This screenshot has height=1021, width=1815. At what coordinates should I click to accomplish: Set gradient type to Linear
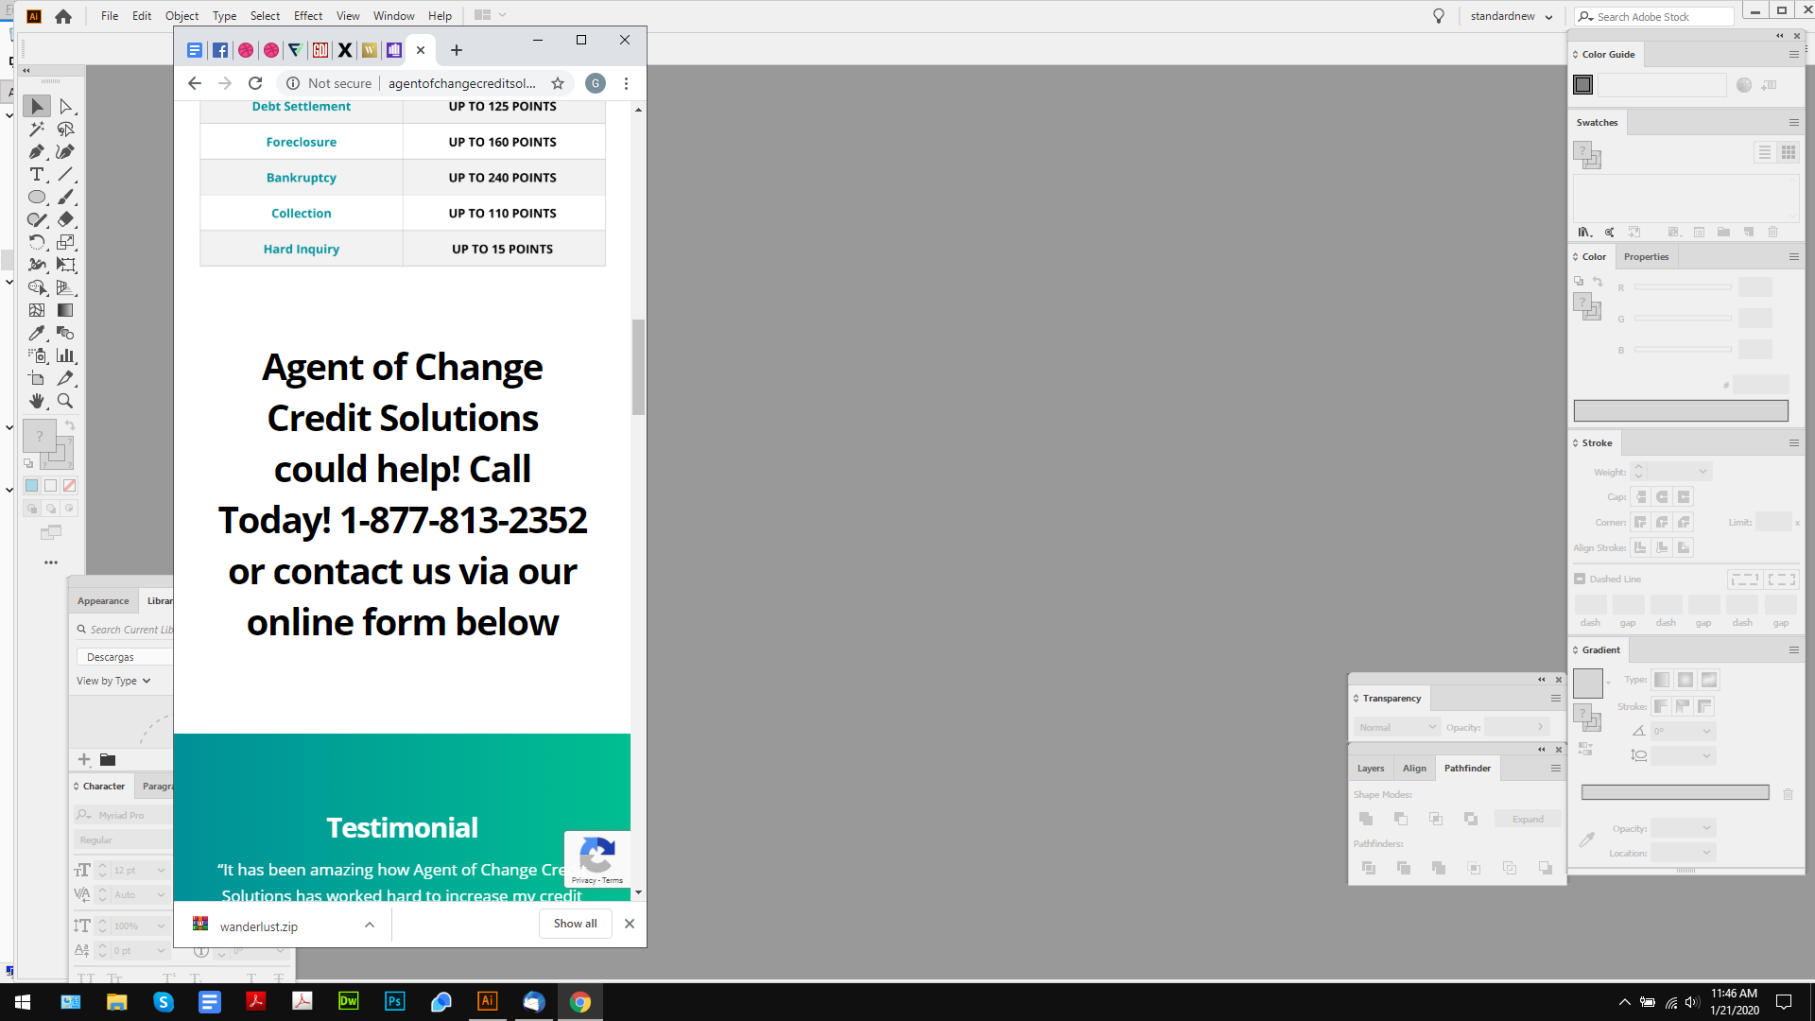coord(1662,680)
